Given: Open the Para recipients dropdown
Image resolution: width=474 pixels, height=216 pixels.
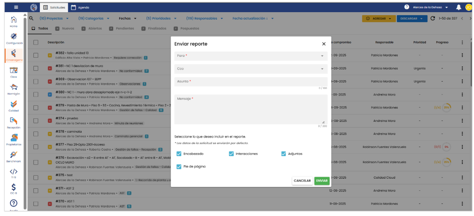Looking at the screenshot, I should (x=251, y=56).
